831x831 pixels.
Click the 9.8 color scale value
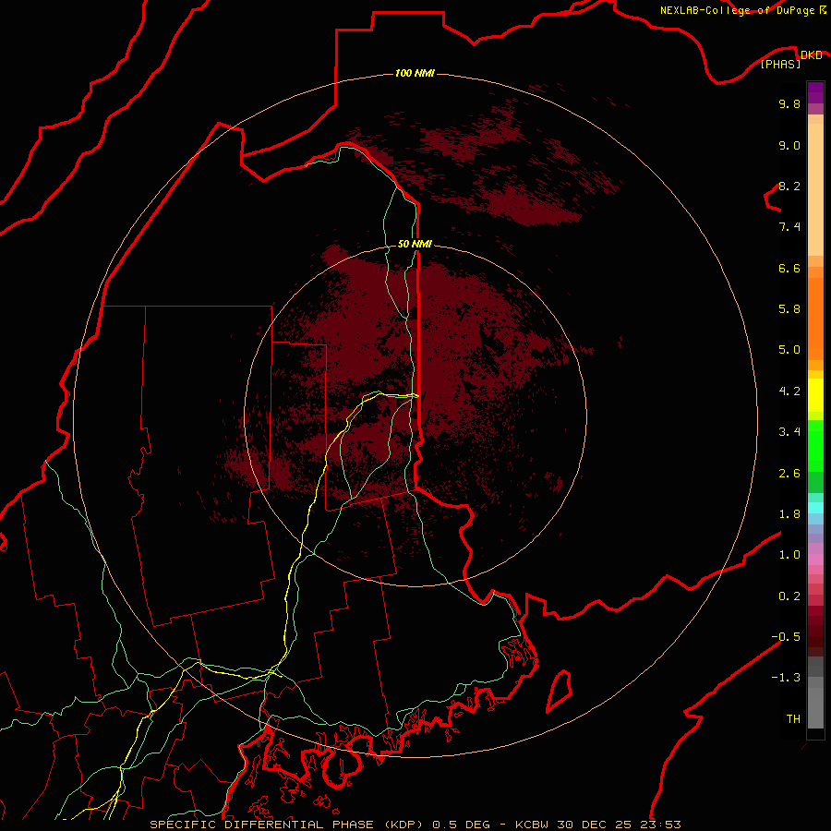[x=789, y=103]
